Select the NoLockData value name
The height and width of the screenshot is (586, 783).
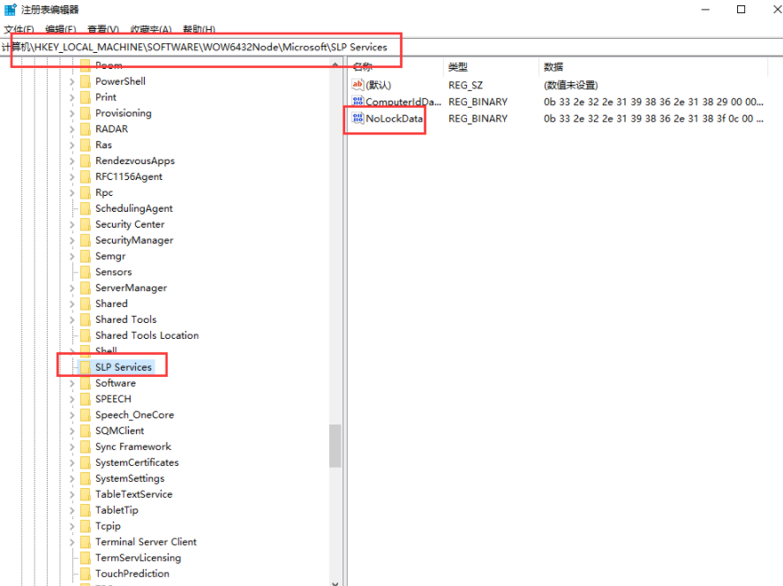pos(395,119)
